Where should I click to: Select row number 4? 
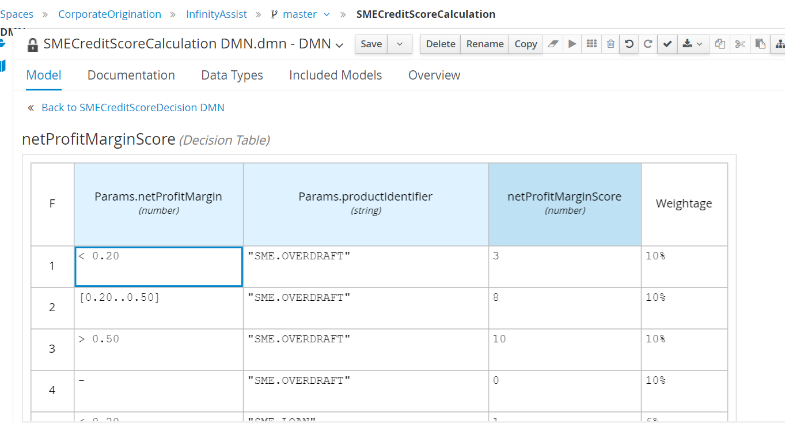[x=52, y=391]
